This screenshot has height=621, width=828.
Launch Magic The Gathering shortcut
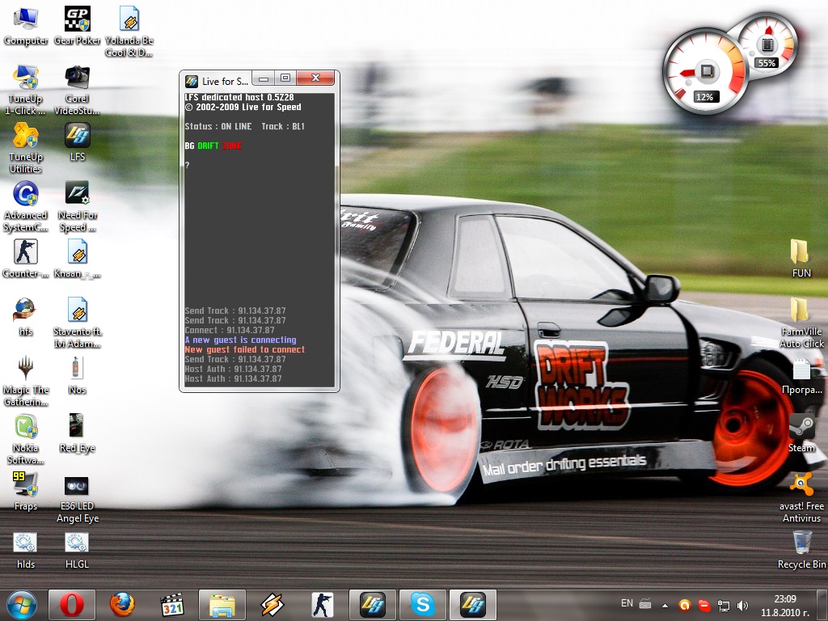(x=25, y=381)
